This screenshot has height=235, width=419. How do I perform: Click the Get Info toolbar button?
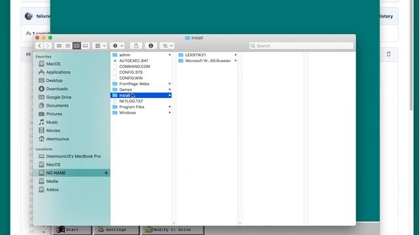[151, 46]
